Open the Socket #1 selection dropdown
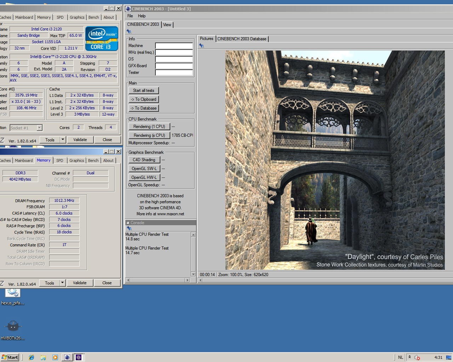Screen dimensions: 453x362 39,128
